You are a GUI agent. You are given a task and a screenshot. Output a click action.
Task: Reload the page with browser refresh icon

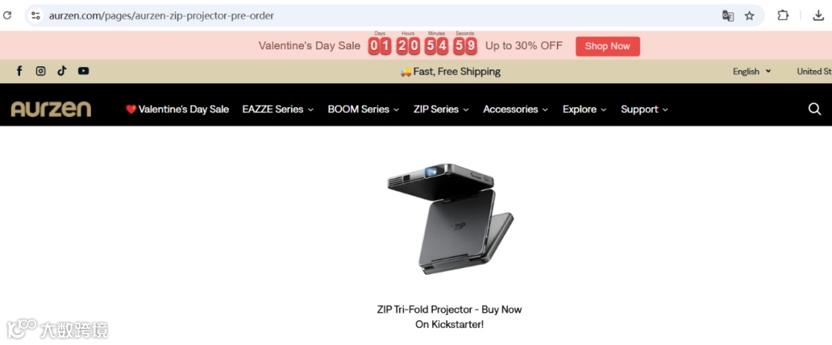8,15
